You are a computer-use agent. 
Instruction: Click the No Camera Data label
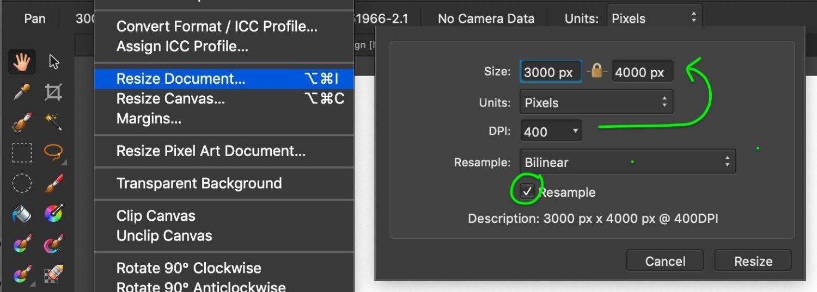487,18
